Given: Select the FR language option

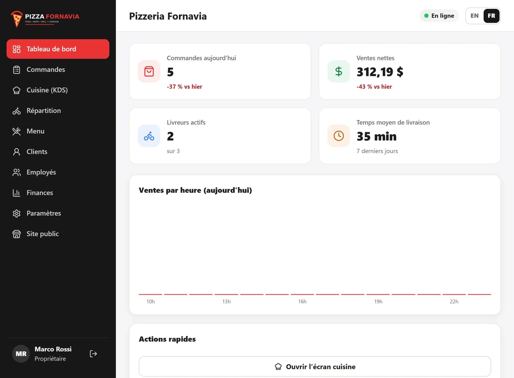Looking at the screenshot, I should point(491,16).
